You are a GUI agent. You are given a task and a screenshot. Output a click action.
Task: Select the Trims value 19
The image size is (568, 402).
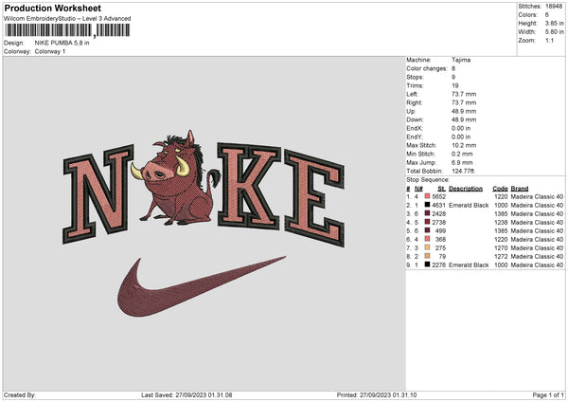pyautogui.click(x=455, y=85)
